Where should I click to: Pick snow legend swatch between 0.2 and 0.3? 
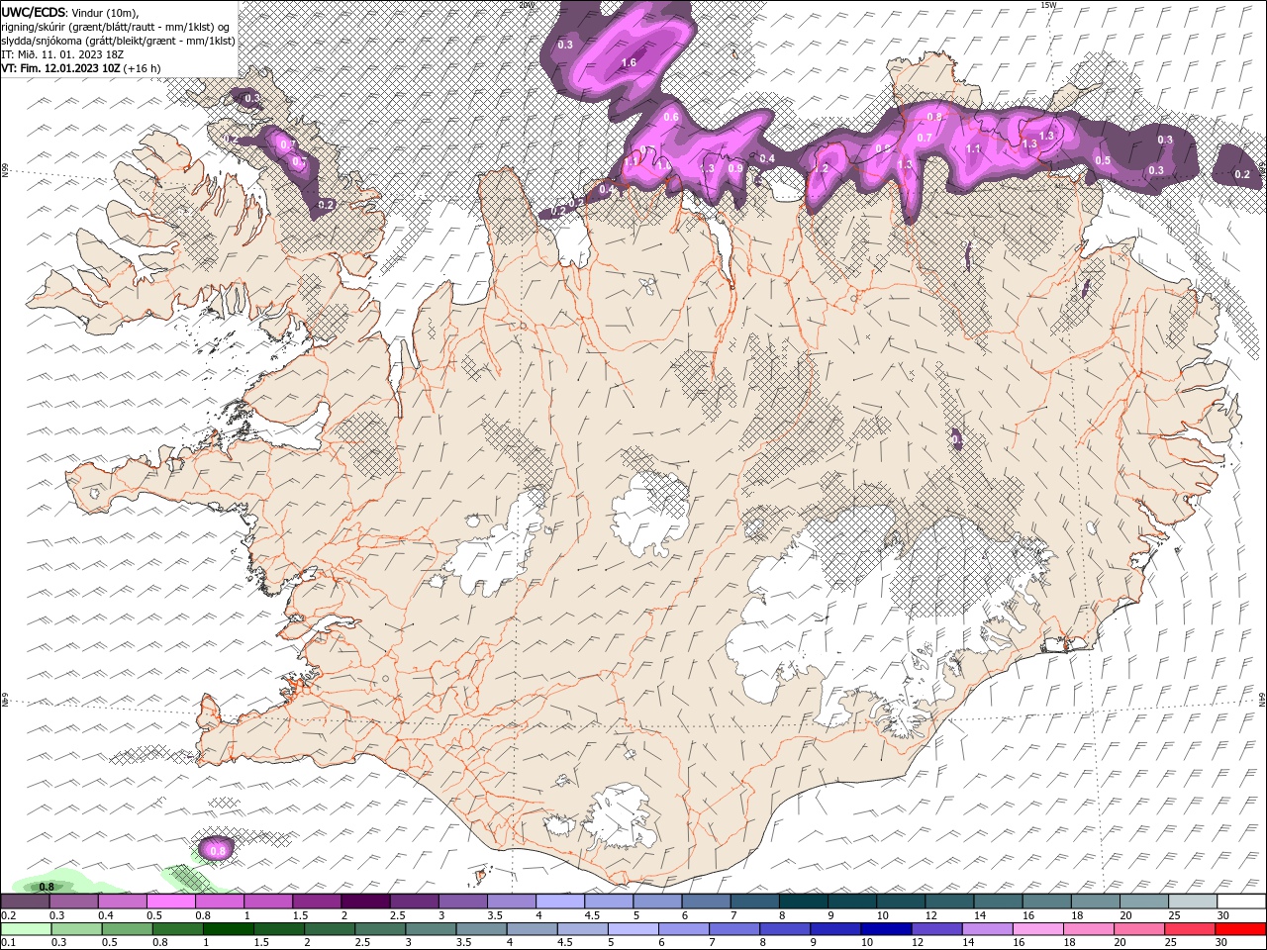25,902
